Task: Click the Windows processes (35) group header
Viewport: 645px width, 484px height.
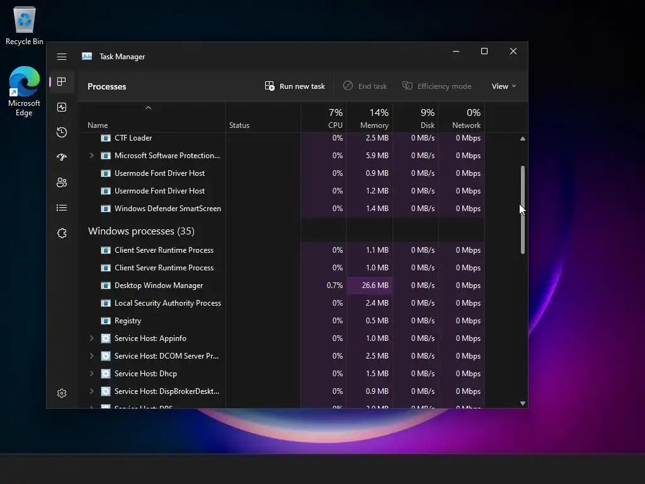Action: point(141,231)
